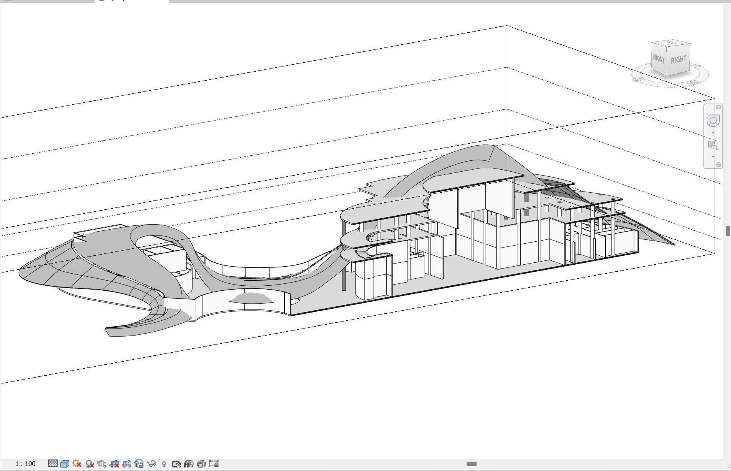The width and height of the screenshot is (731, 471).
Task: Open Temporary View Properties icon
Action: pyautogui.click(x=176, y=464)
